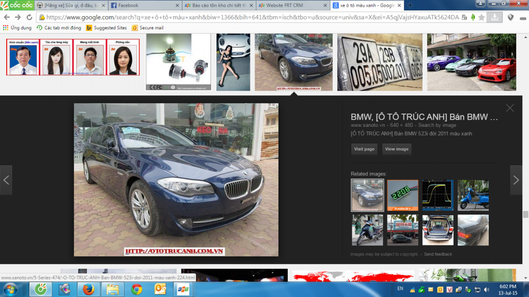Switch to the Báo cáo tồn kho tab
529x297 pixels.
219,5
